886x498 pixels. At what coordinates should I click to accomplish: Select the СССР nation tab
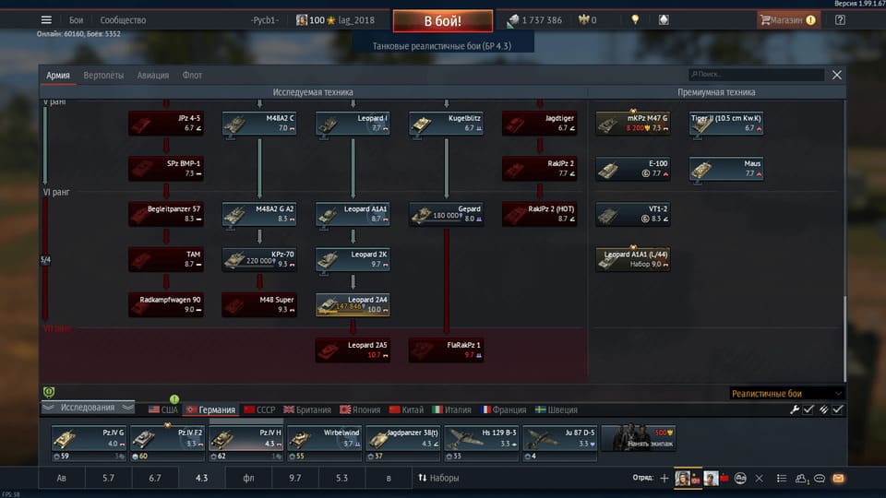[x=259, y=409]
